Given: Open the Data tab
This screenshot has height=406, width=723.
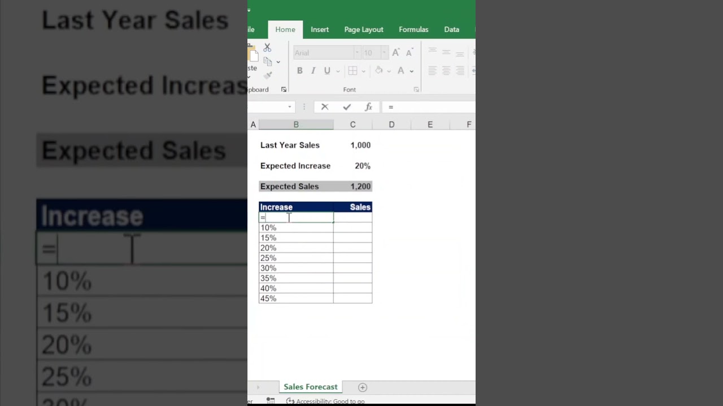Looking at the screenshot, I should point(452,29).
